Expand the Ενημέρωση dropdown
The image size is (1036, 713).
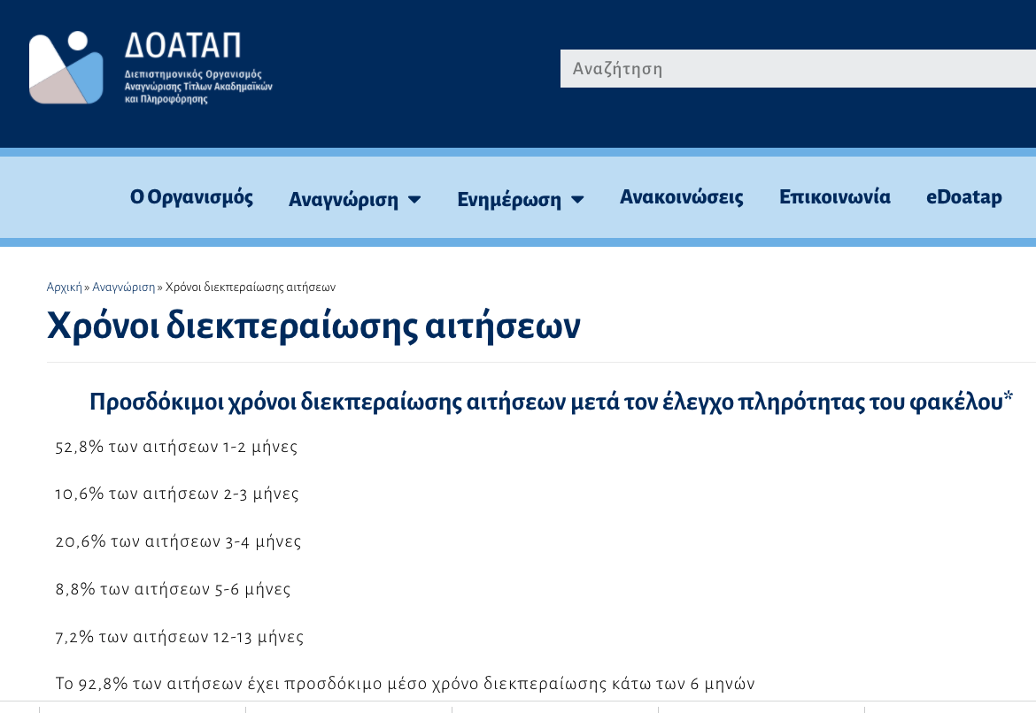[511, 200]
